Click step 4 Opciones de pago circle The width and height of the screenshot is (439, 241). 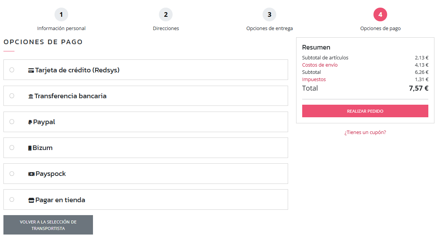click(380, 15)
